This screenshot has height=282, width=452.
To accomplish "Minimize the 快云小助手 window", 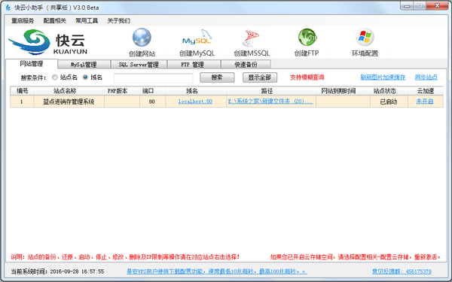I will pyautogui.click(x=407, y=6).
